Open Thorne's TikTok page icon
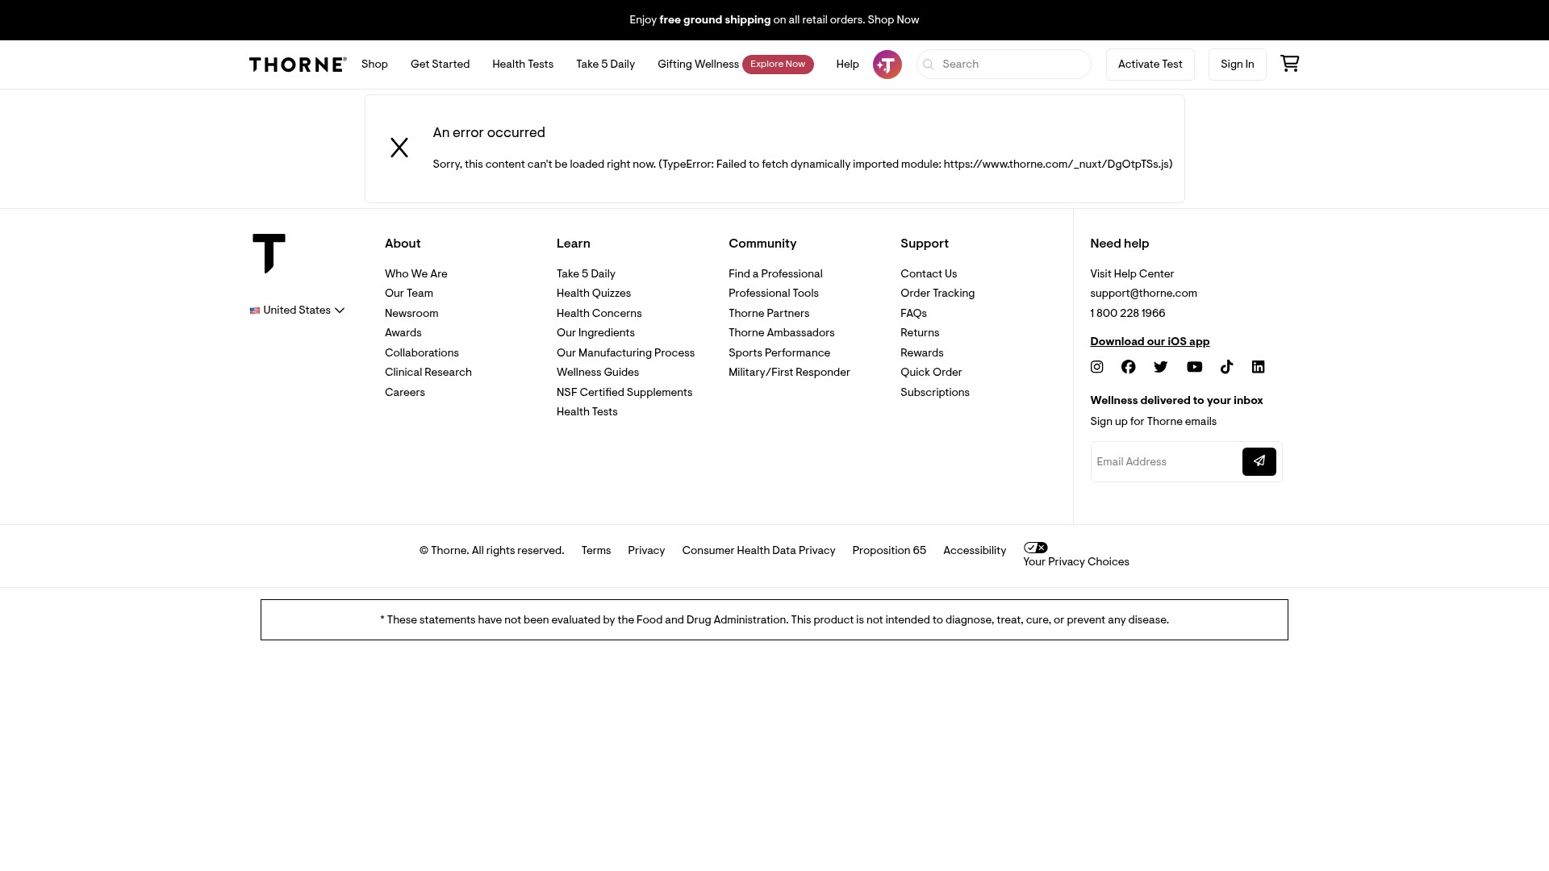Viewport: 1549px width, 871px height. coord(1226,367)
